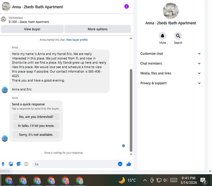Viewport: 212px width, 186px height.
Task: Choose a sticker from sticker icon
Action: 19,164
